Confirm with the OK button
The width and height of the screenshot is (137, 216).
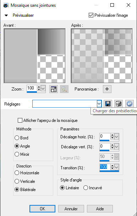click(42, 209)
